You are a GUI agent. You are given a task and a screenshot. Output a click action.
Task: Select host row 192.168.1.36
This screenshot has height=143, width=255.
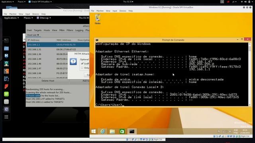point(47,54)
